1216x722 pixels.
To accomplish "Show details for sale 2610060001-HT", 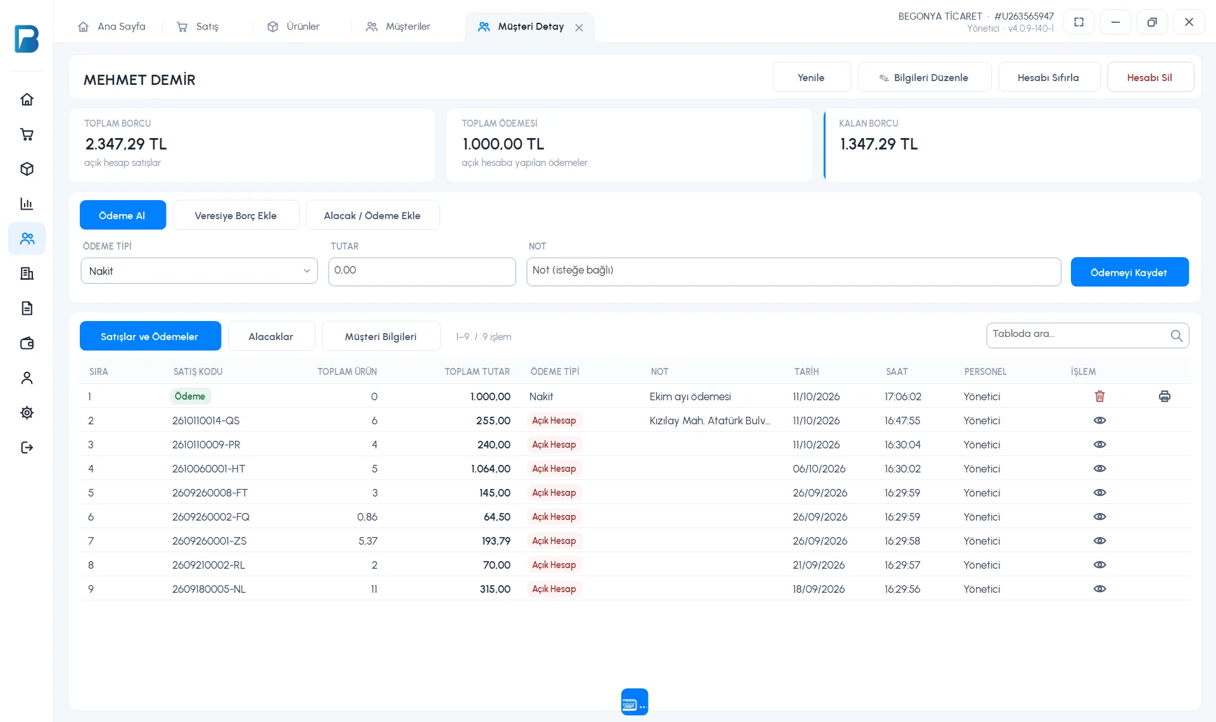I will coord(1099,469).
